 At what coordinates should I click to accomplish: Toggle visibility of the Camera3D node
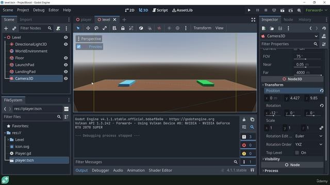click(66, 79)
